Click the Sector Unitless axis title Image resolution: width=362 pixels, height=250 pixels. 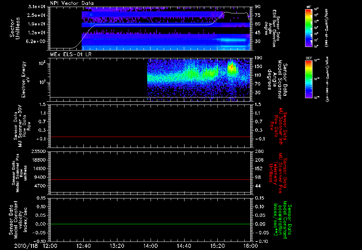(15, 28)
